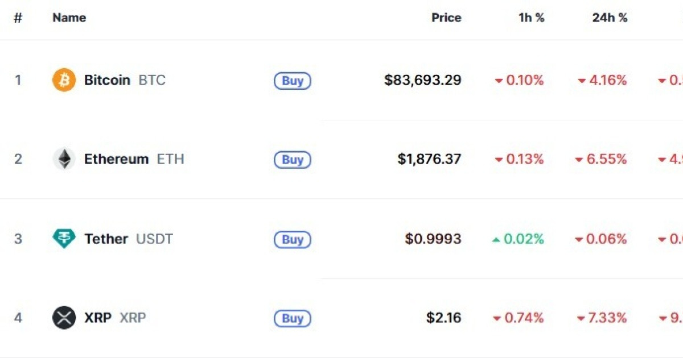Sort by the # rank column header
This screenshot has height=358, width=683.
click(18, 18)
